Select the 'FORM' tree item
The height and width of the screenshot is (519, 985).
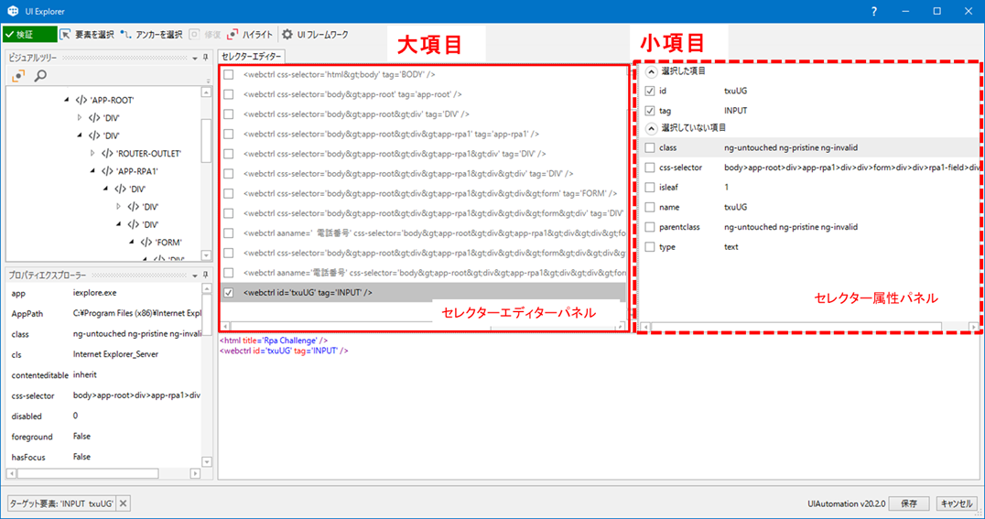click(x=162, y=242)
